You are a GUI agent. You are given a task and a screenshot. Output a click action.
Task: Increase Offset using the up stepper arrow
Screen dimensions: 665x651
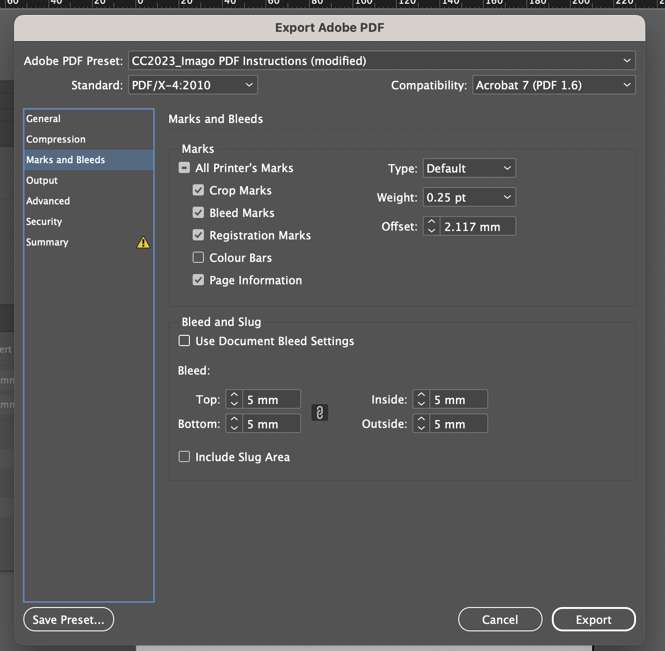[431, 222]
